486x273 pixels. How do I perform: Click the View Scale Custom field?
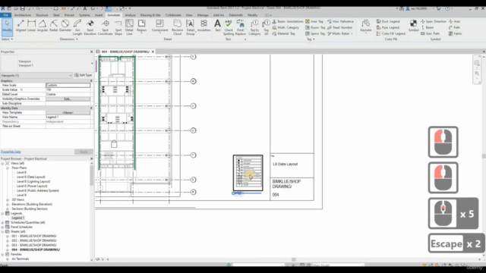68,85
